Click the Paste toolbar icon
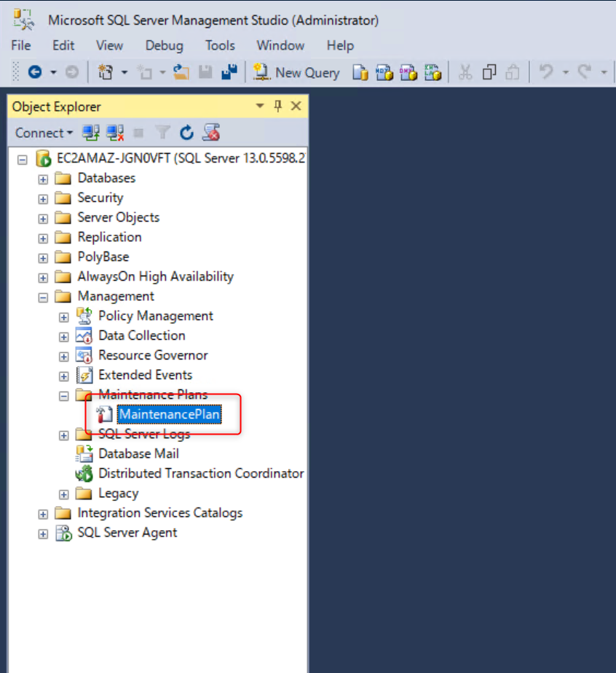Screen dimensions: 616x673 (x=513, y=72)
